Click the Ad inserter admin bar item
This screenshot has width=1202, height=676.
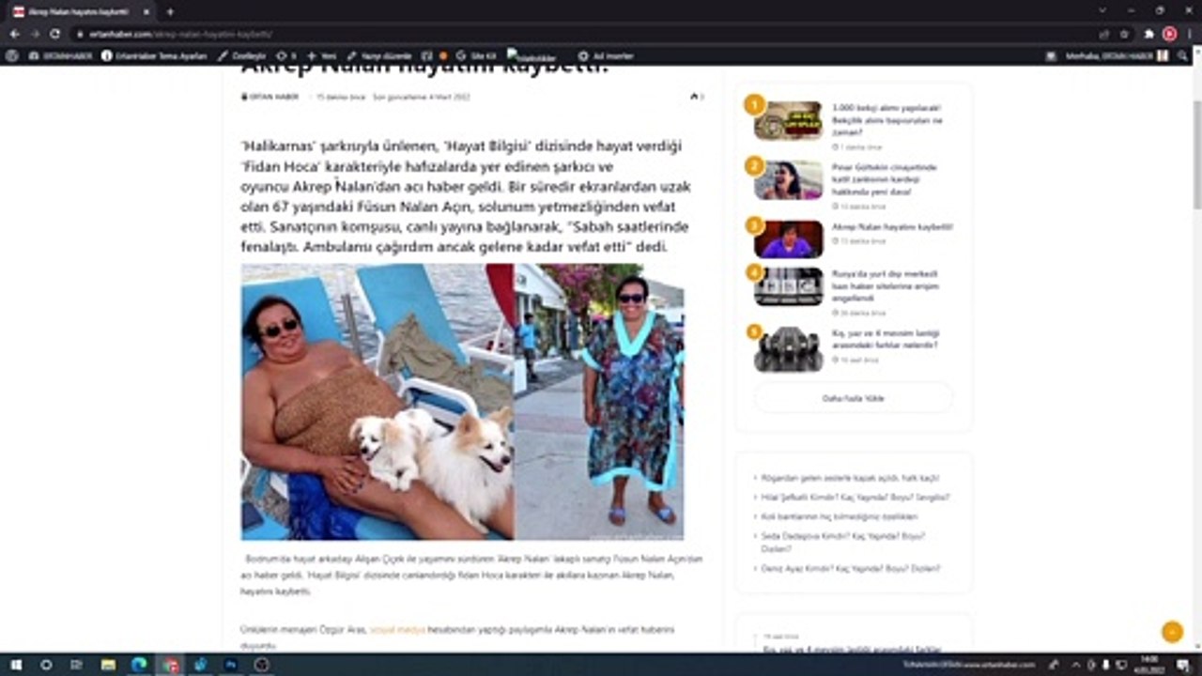tap(605, 56)
